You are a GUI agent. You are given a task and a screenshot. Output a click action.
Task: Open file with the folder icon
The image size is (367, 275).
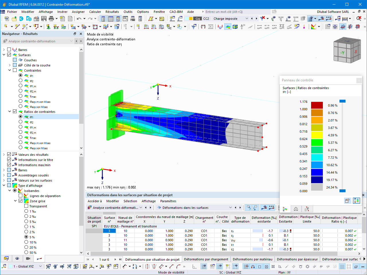coord(14,19)
